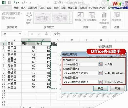
Task: Select column C header
Action: (43, 40)
